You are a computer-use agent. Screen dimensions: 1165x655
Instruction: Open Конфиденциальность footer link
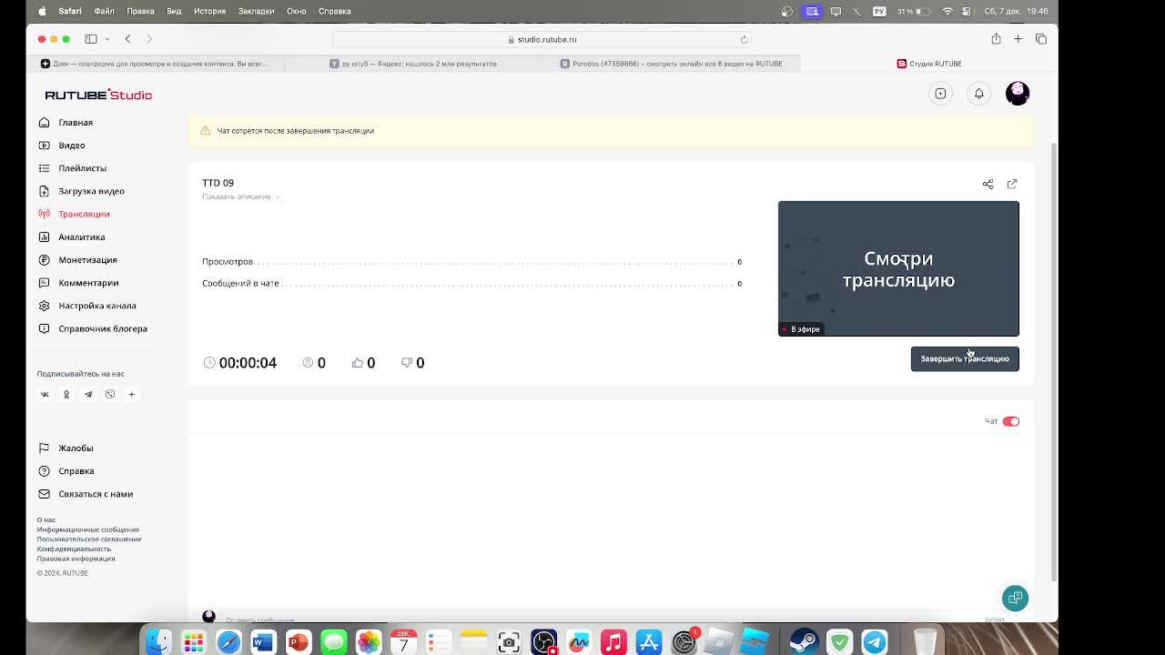[74, 549]
